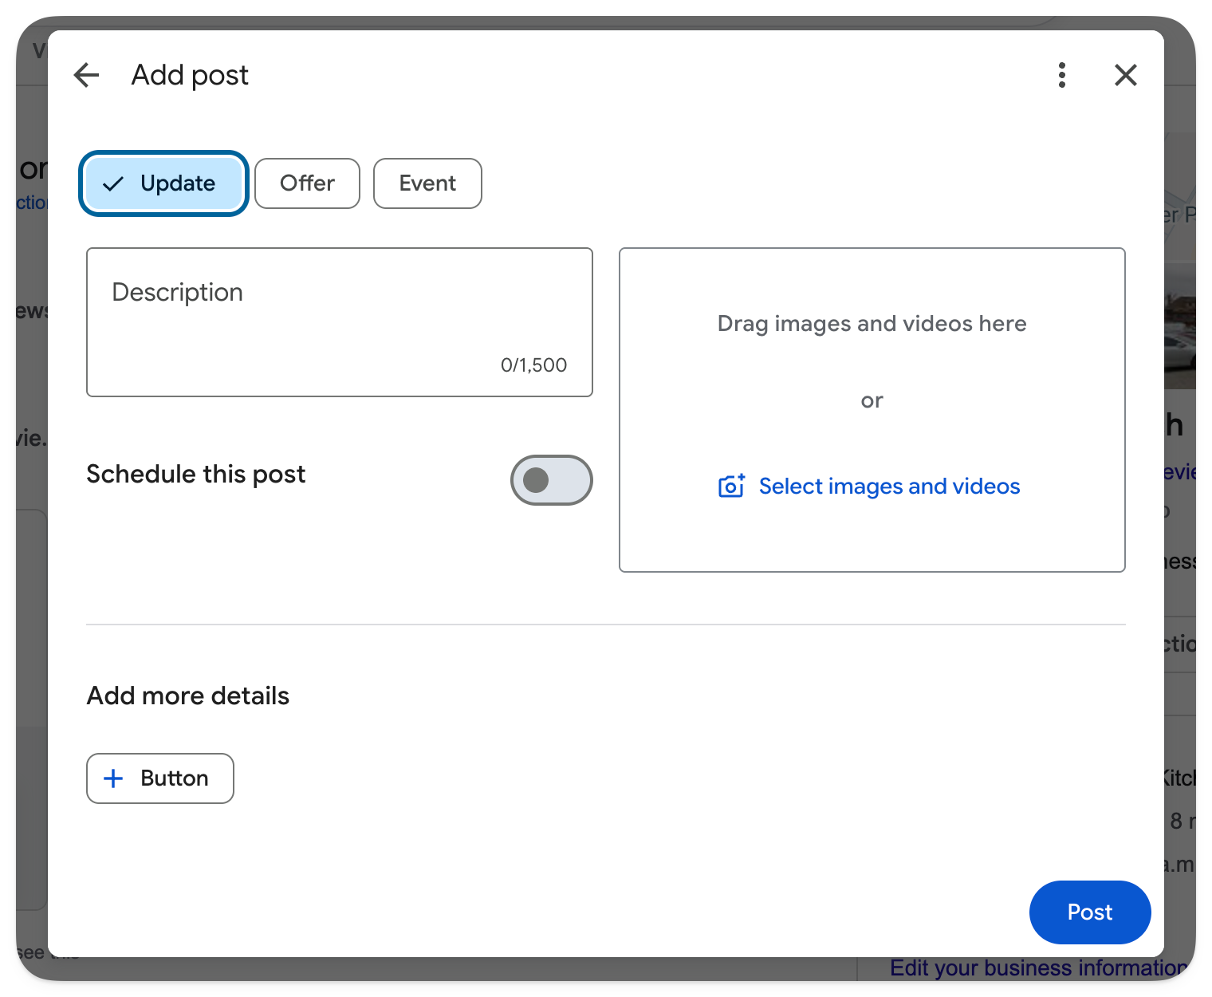Click the Drag images and videos here text

point(872,324)
